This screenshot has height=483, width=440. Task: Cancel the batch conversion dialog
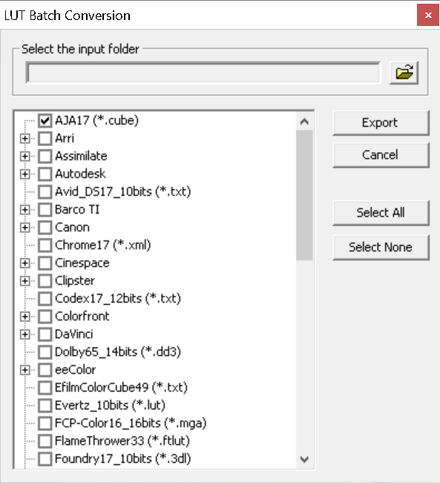pos(381,155)
